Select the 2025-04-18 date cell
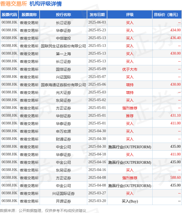This screenshot has width=182, height=213. click(x=97, y=154)
